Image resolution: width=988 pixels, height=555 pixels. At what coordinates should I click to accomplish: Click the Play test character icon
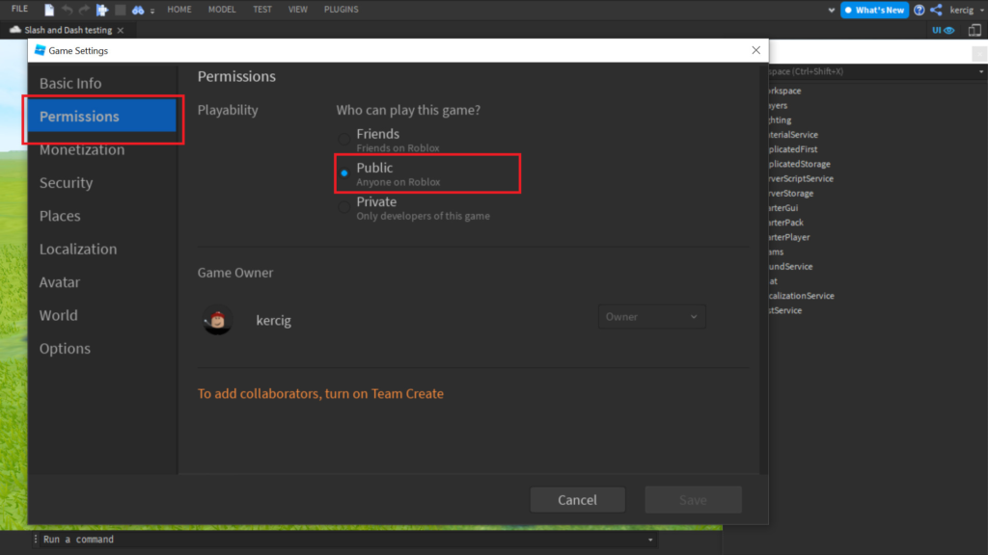tap(102, 10)
